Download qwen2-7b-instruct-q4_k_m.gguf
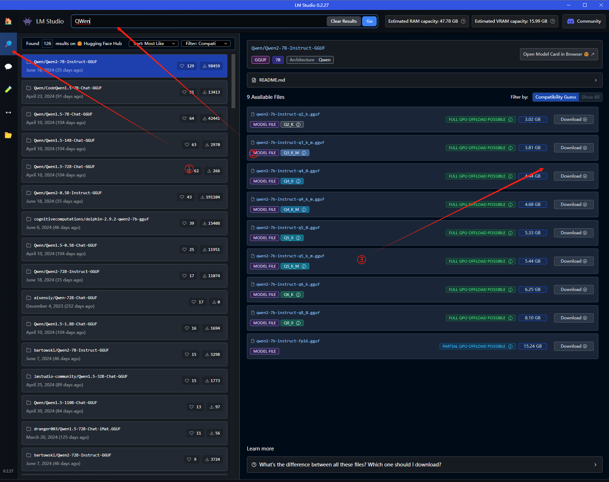This screenshot has width=609, height=482. pyautogui.click(x=574, y=204)
